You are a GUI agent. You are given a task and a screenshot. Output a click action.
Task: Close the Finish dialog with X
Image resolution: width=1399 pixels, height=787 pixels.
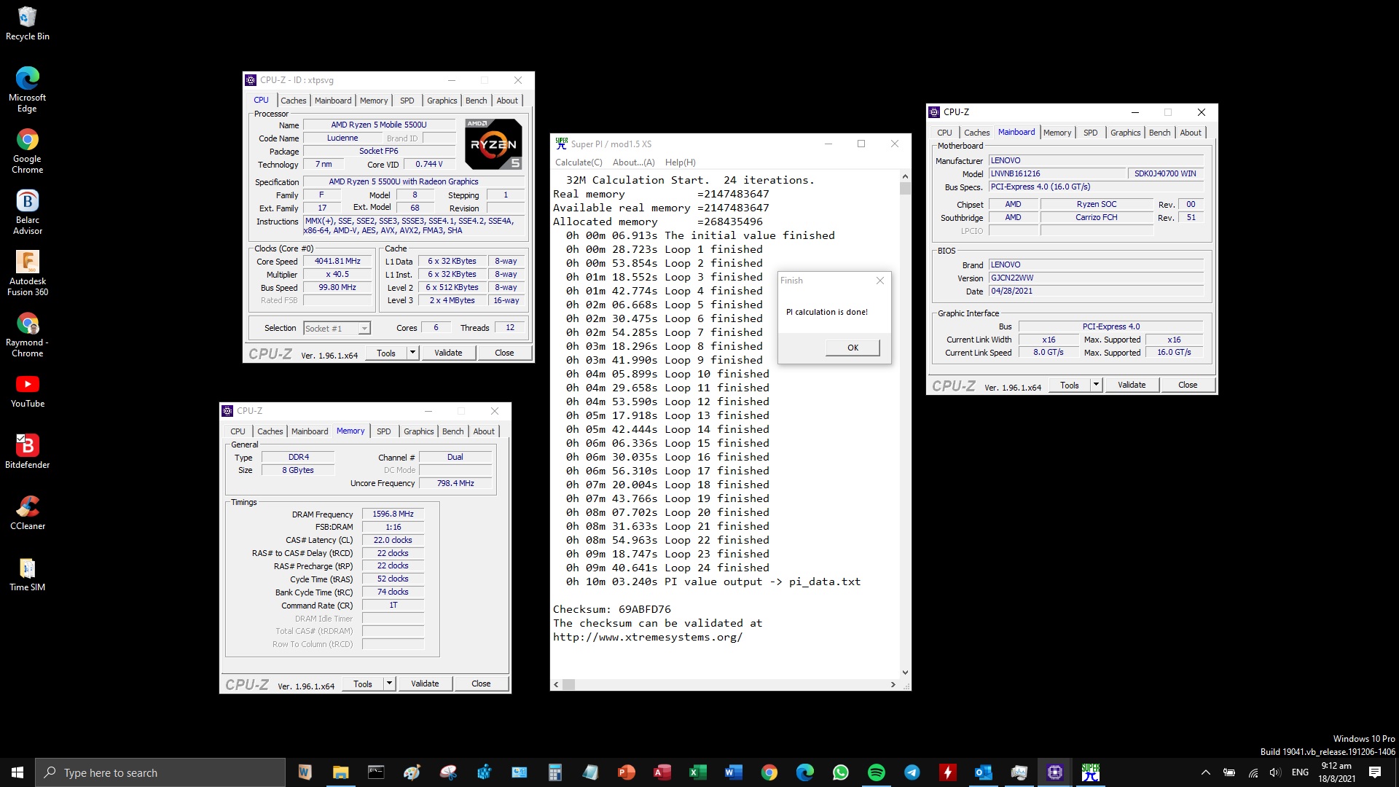click(x=880, y=281)
